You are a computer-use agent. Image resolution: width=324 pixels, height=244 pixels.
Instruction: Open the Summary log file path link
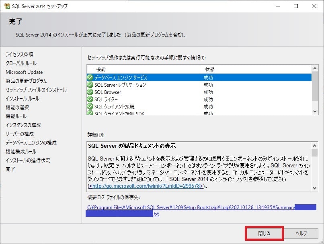(x=191, y=207)
